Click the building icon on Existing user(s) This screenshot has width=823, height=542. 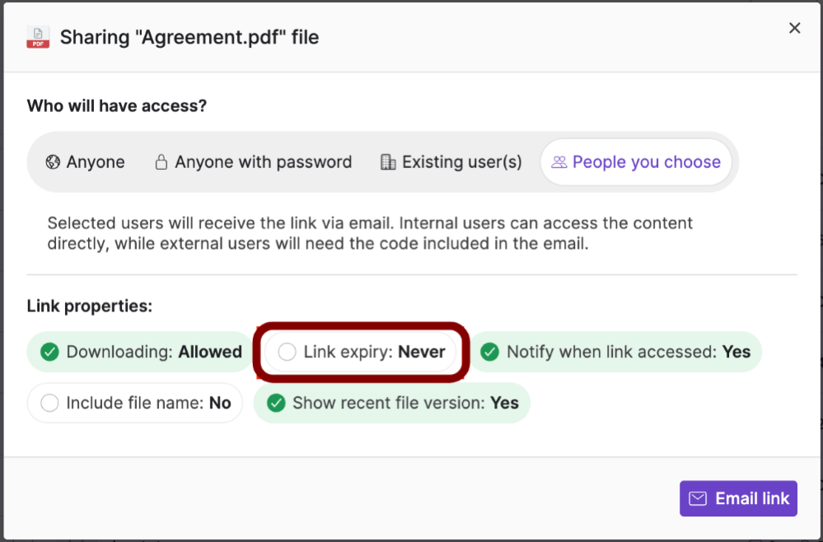click(x=388, y=162)
